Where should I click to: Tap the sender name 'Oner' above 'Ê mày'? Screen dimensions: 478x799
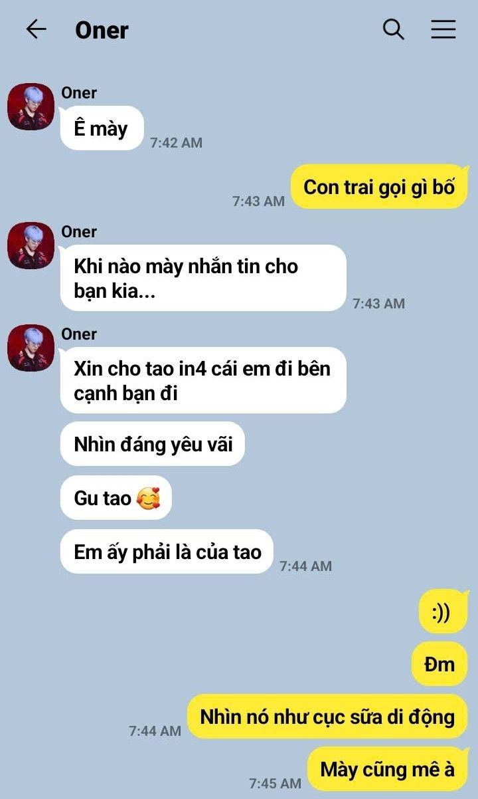(x=79, y=93)
